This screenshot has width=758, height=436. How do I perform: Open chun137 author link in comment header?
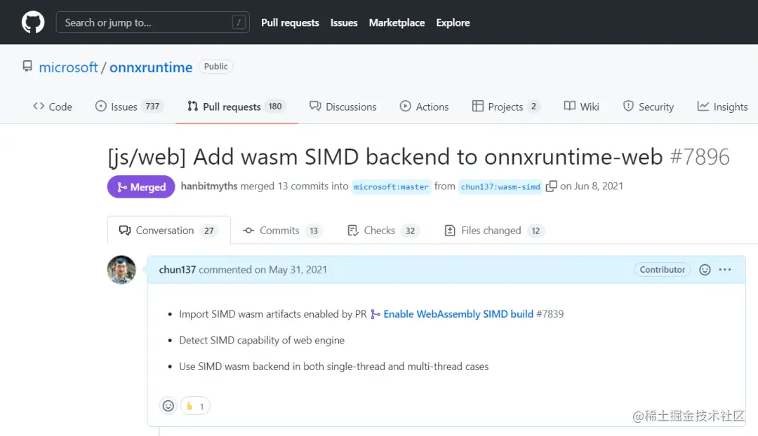coord(178,269)
